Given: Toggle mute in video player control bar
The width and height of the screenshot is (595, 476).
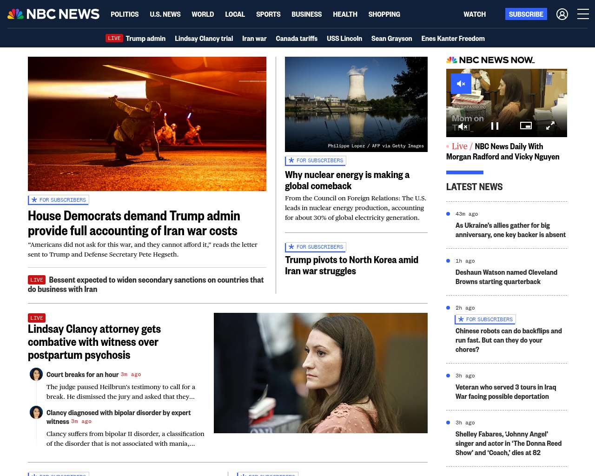Looking at the screenshot, I should (463, 126).
